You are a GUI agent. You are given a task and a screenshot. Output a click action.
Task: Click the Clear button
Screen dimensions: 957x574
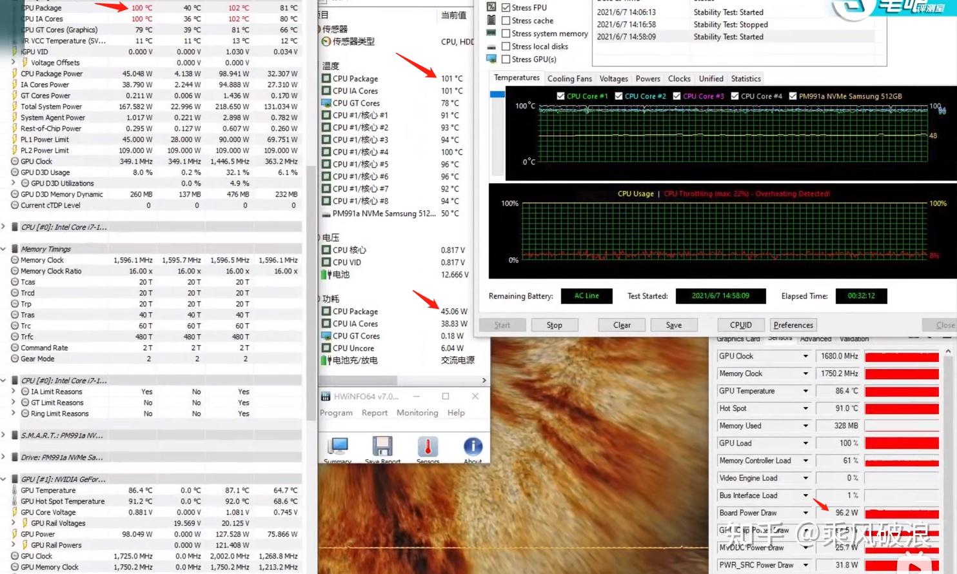(622, 325)
